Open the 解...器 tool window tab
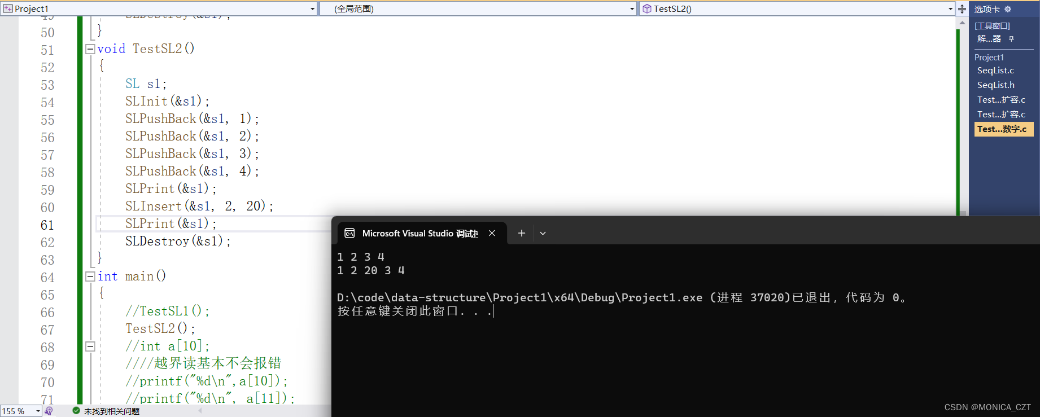This screenshot has width=1040, height=417. coord(989,39)
